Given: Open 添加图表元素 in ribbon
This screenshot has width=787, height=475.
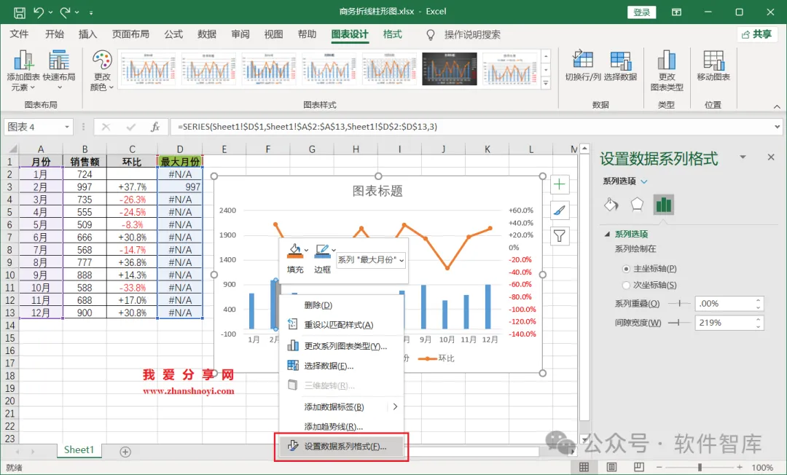Looking at the screenshot, I should point(23,71).
